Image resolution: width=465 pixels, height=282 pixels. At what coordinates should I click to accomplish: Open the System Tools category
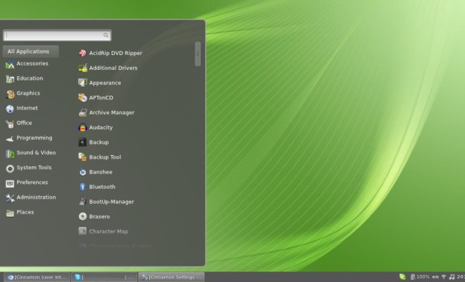28,168
